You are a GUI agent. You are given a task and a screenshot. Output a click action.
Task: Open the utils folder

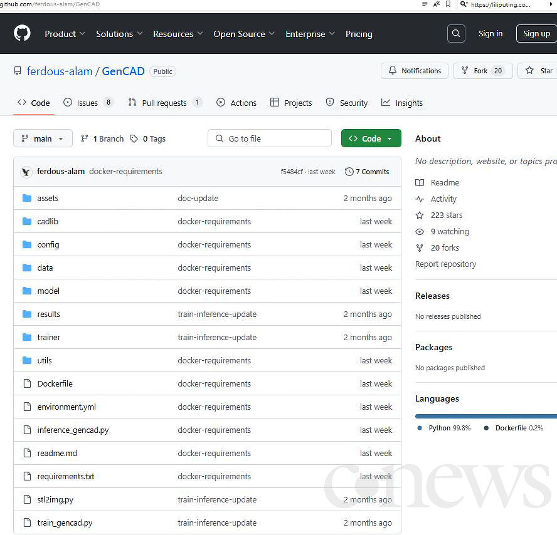point(45,360)
